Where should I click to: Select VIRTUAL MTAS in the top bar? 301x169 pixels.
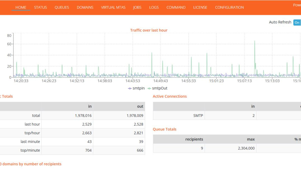[x=113, y=8]
